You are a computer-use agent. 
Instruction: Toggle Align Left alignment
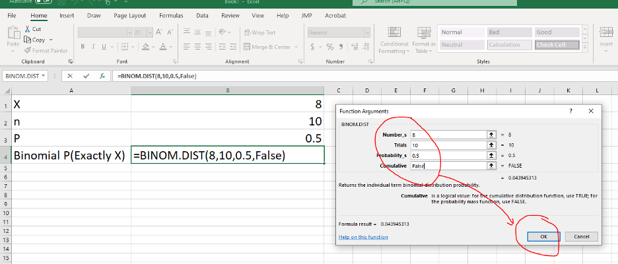point(187,47)
